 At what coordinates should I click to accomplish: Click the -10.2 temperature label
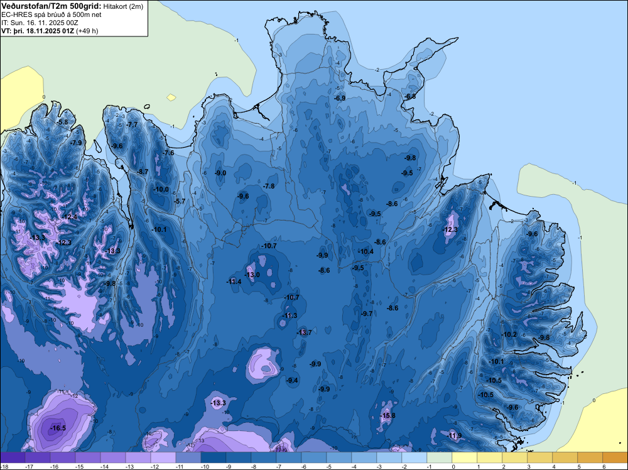pos(509,334)
